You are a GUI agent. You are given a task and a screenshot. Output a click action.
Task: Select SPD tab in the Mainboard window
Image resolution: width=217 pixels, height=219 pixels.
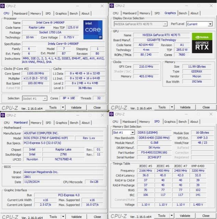tap(48, 123)
